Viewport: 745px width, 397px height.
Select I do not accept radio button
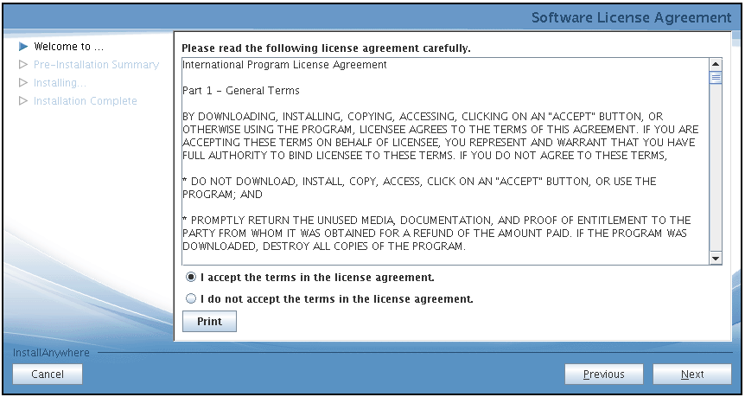(x=191, y=298)
